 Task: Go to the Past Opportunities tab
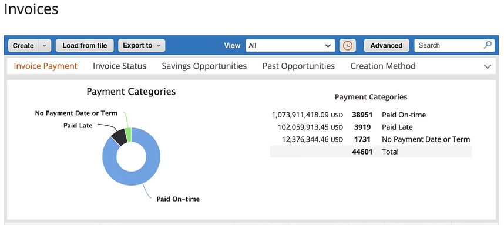coord(298,66)
